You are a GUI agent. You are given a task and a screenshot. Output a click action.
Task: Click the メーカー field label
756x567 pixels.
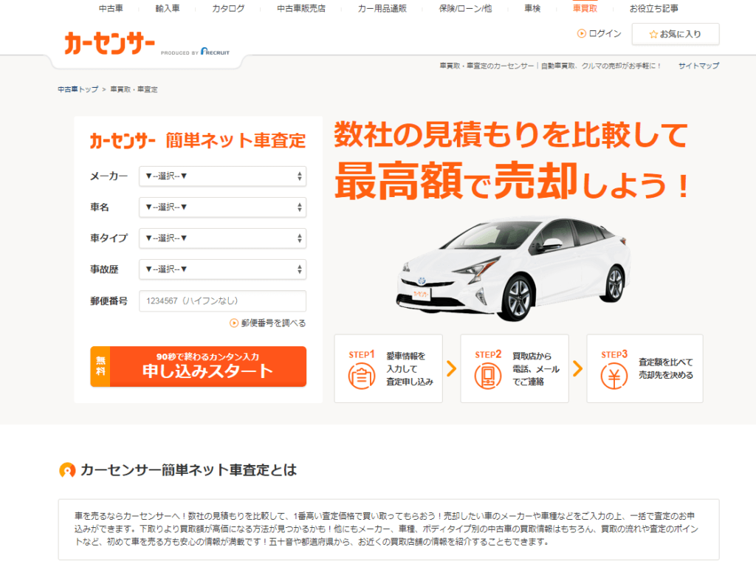point(109,176)
